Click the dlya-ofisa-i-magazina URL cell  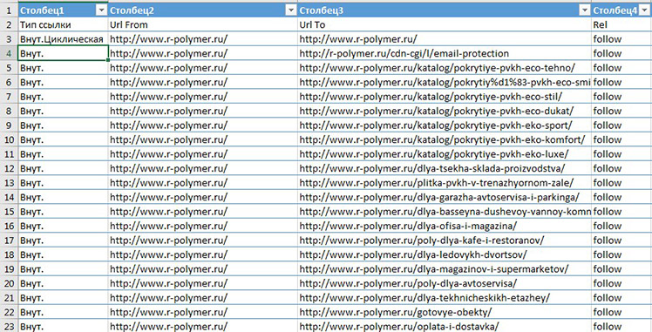(445, 226)
